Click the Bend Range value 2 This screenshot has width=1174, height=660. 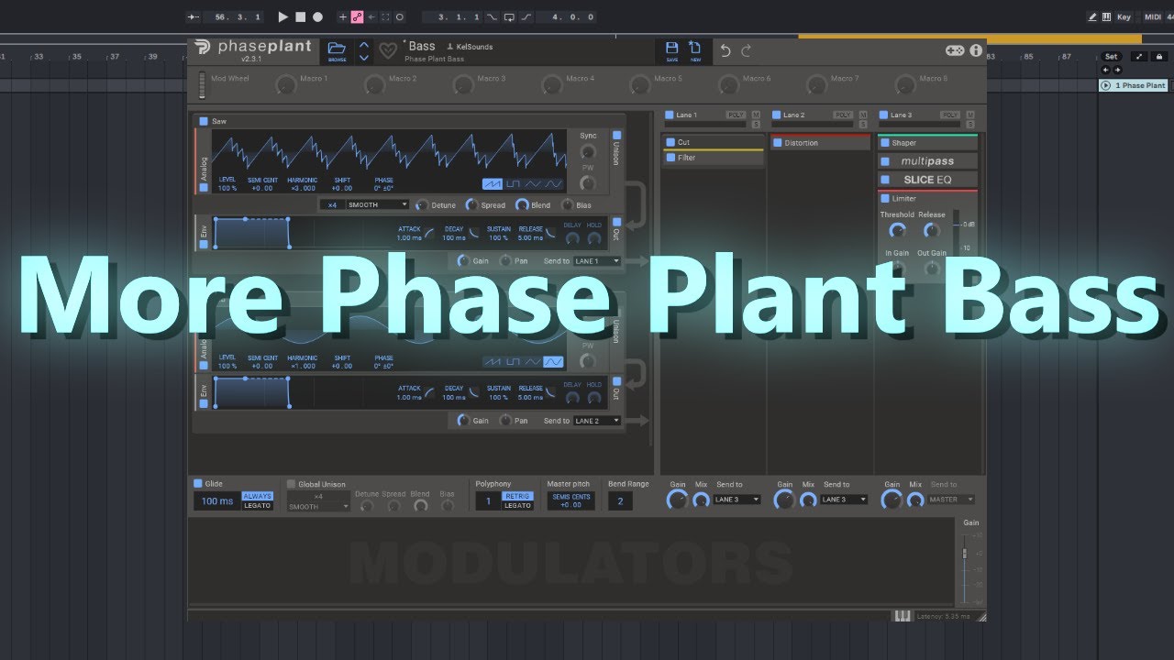pos(620,501)
